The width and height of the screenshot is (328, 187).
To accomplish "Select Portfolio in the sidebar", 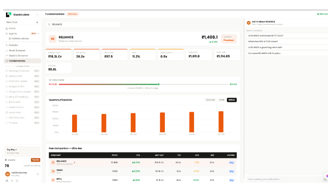I will tap(13, 45).
